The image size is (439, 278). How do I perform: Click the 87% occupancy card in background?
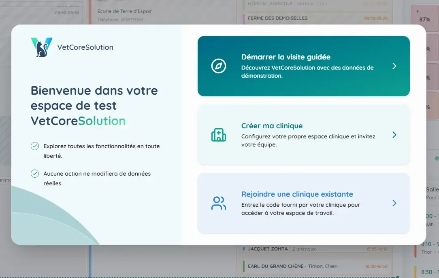[424, 18]
